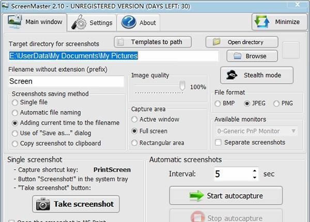Click the Interval value field
This screenshot has height=222, width=310.
pyautogui.click(x=233, y=174)
